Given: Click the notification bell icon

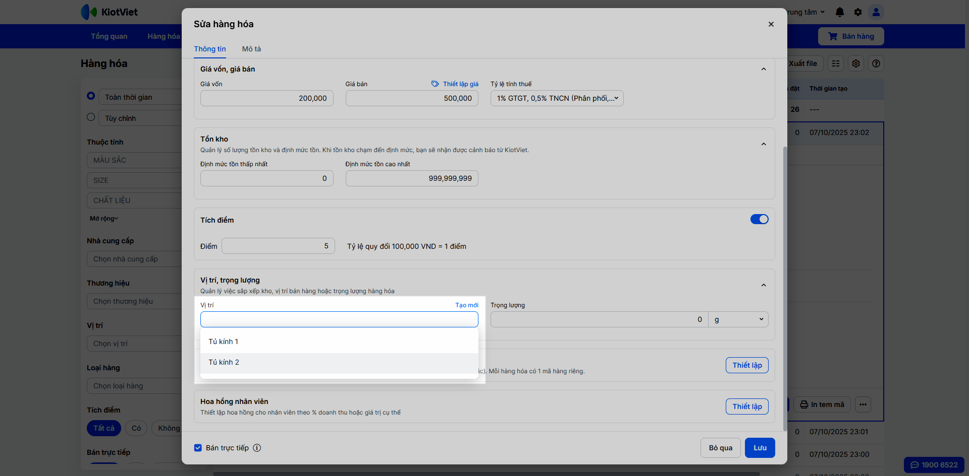Looking at the screenshot, I should 839,12.
